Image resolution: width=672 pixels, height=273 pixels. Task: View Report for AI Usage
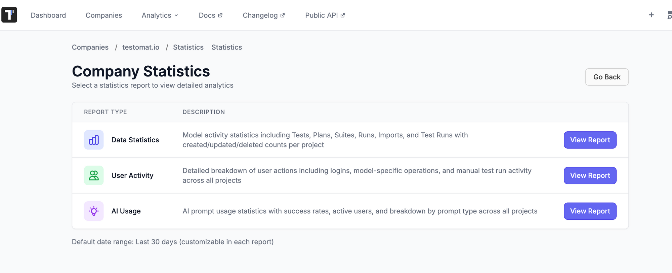pyautogui.click(x=590, y=211)
